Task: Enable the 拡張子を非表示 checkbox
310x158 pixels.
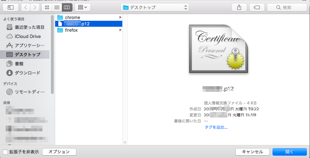Action: click(x=5, y=152)
